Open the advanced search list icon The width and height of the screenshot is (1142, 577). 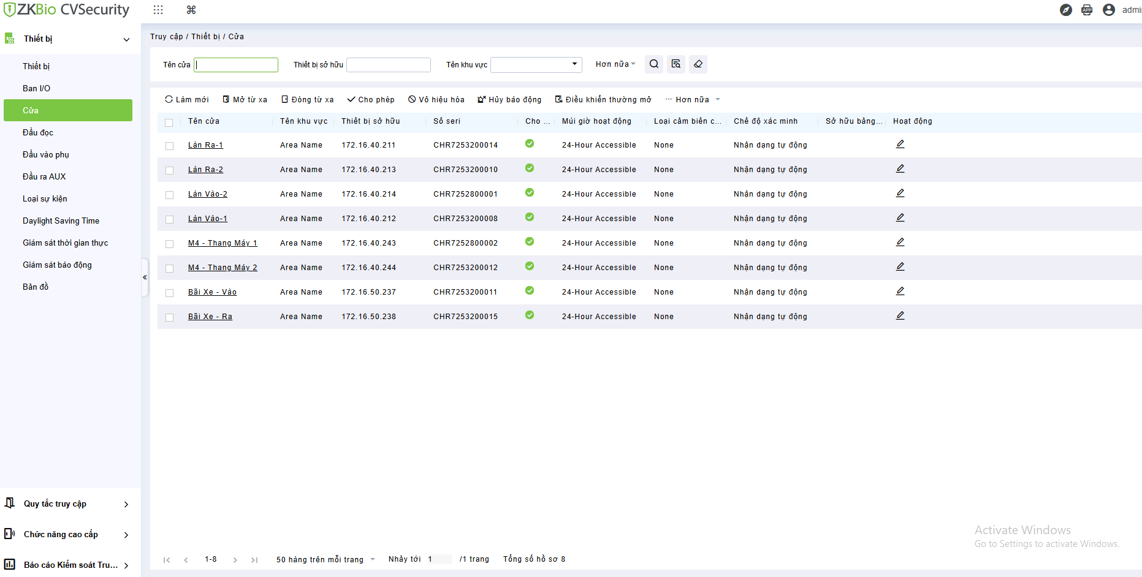676,64
